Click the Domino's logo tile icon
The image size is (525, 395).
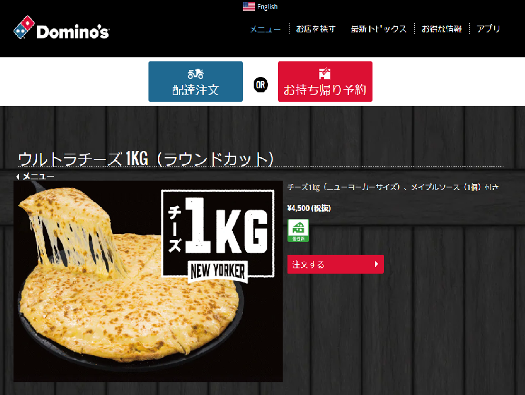click(24, 27)
